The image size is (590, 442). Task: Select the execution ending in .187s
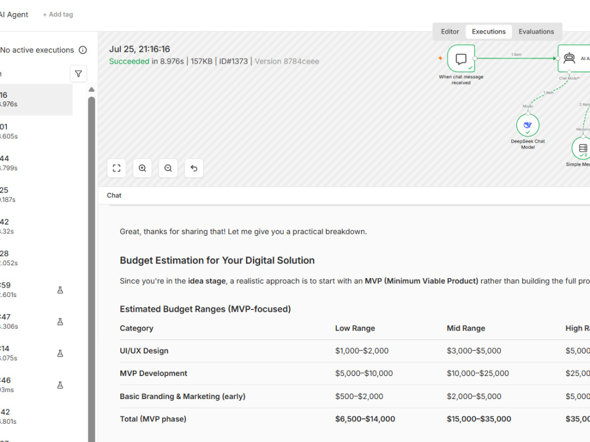tap(36, 194)
